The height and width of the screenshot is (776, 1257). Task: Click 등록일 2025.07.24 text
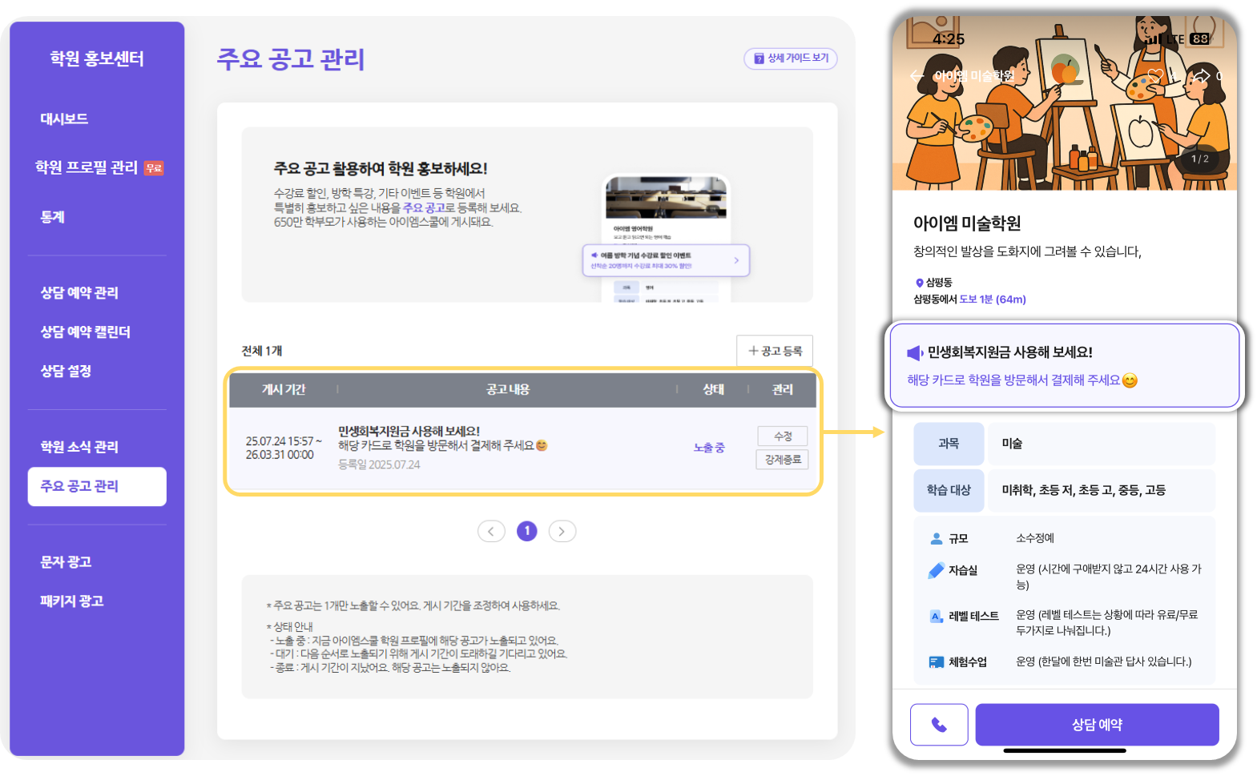(379, 464)
